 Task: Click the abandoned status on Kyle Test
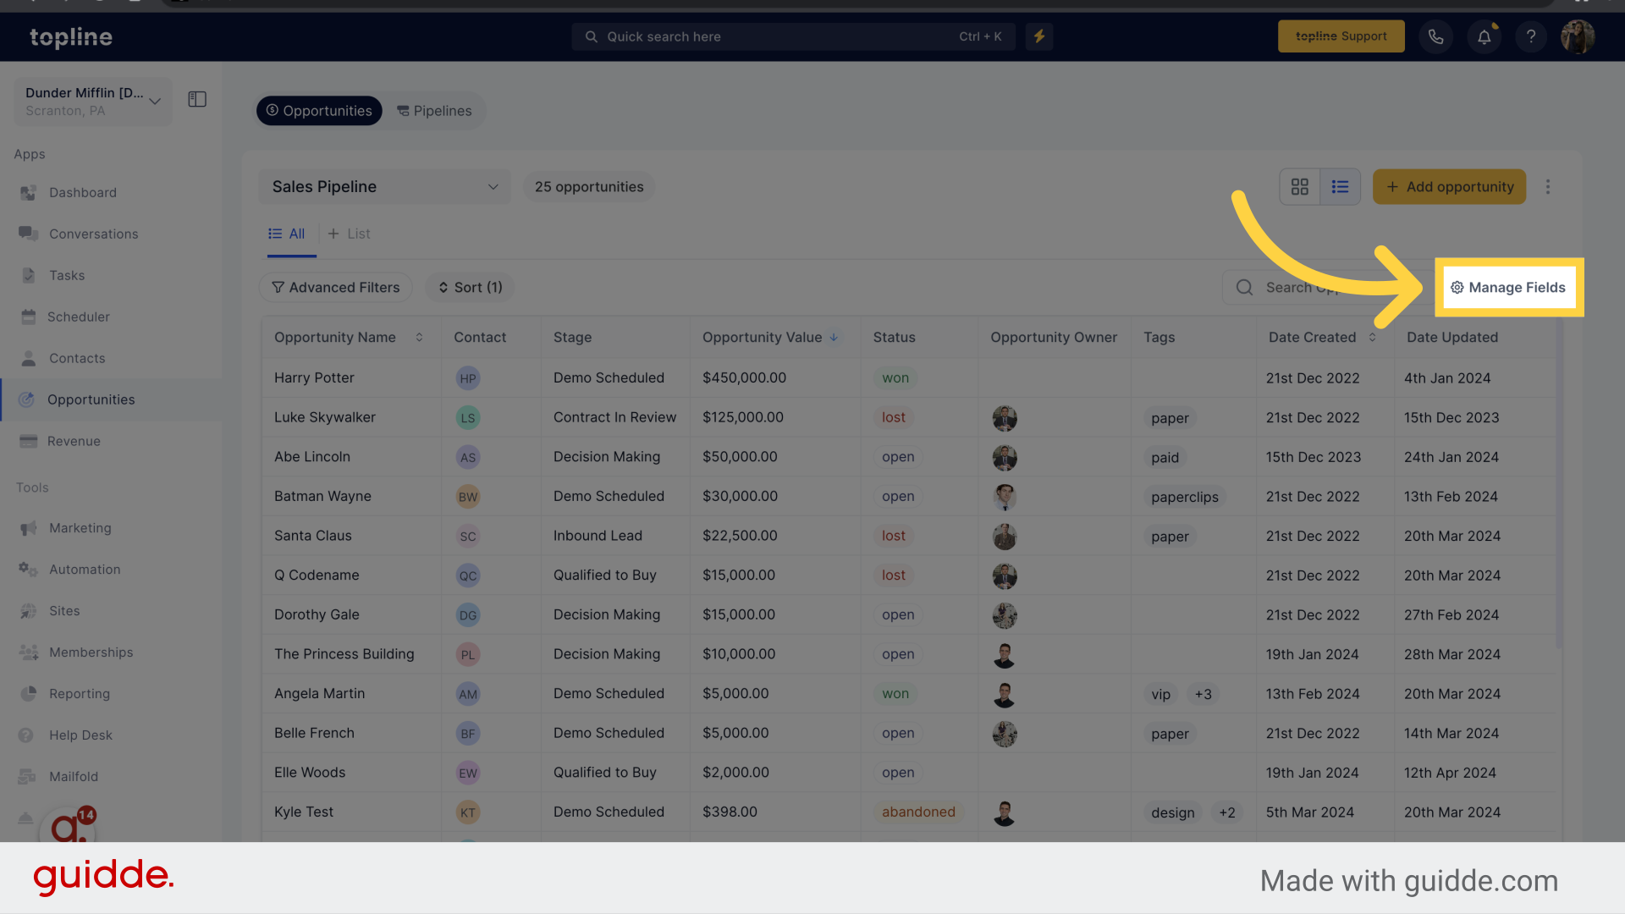(918, 812)
